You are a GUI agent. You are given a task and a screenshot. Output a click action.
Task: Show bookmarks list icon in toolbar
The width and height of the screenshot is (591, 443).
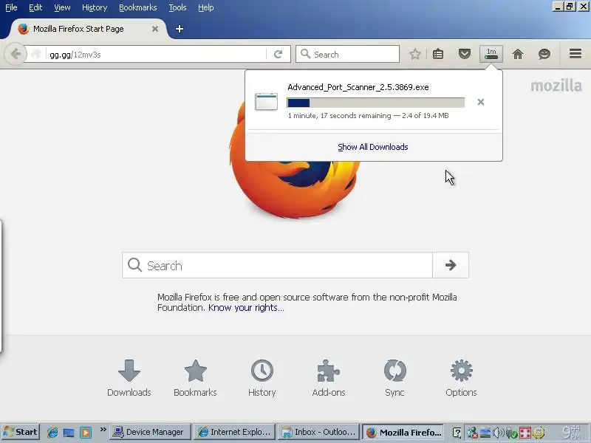coord(438,54)
